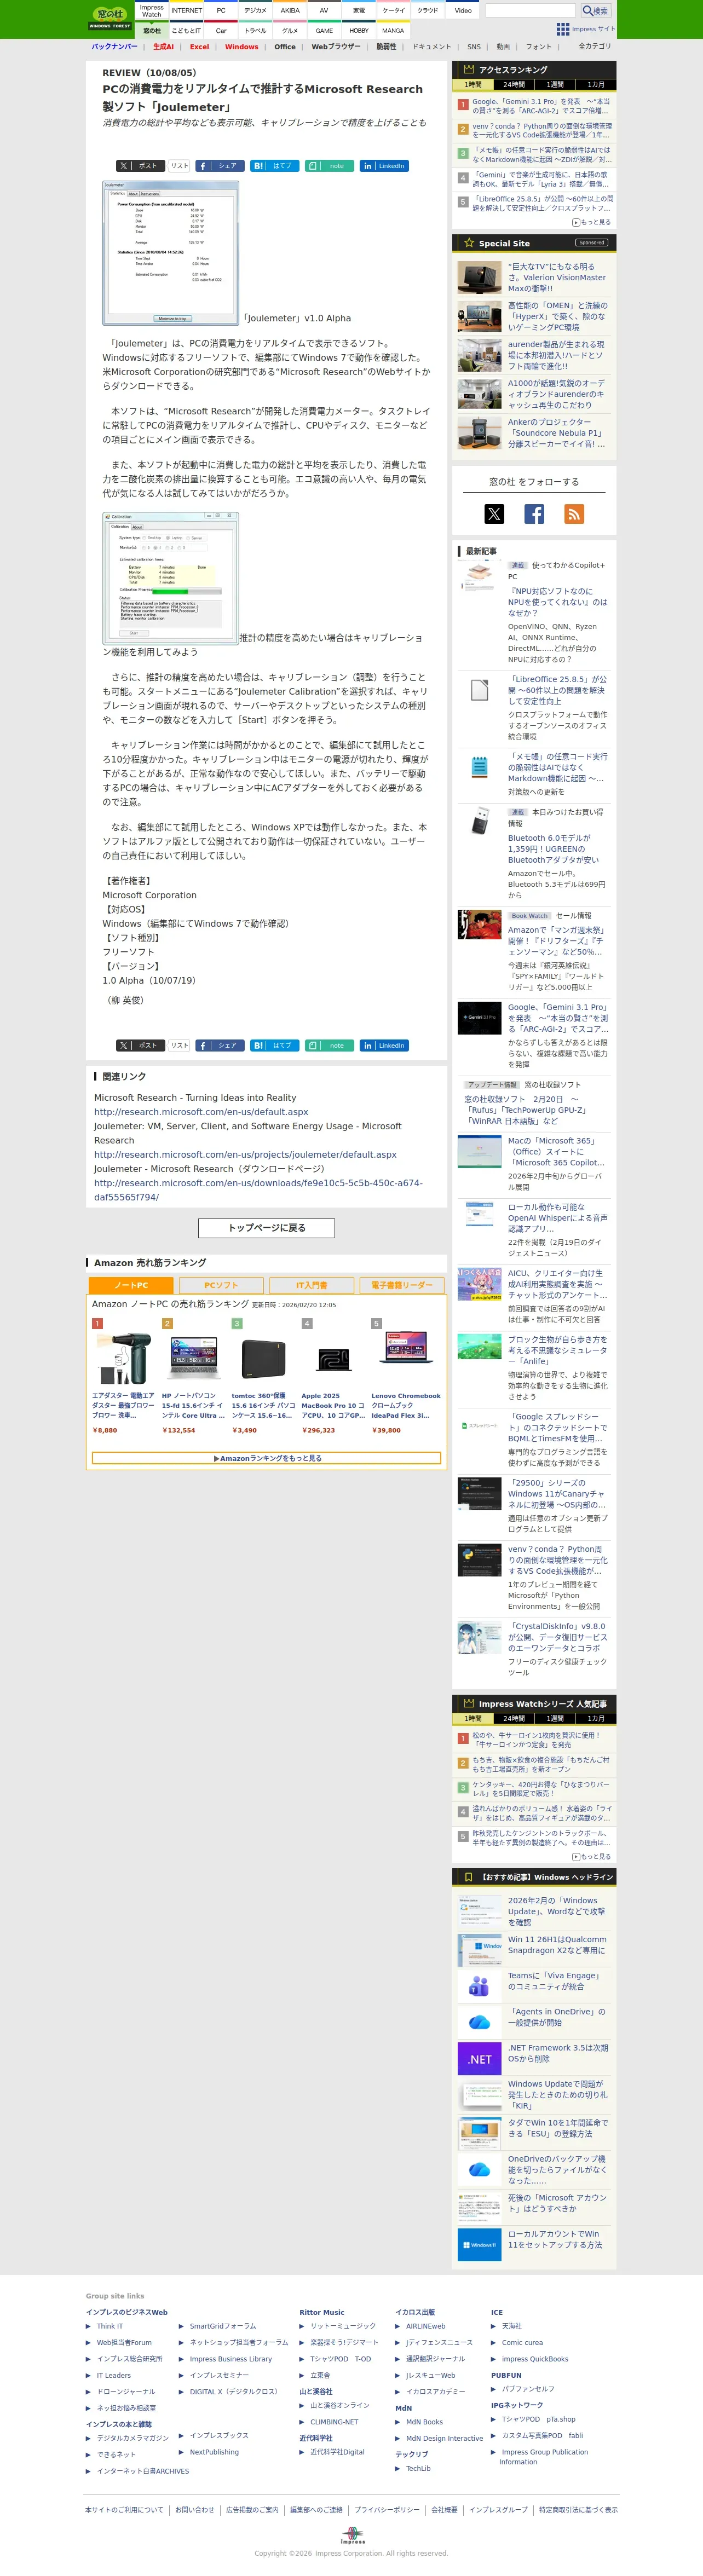Open the HOBBY nav tab
This screenshot has height=2576, width=703.
tap(359, 31)
